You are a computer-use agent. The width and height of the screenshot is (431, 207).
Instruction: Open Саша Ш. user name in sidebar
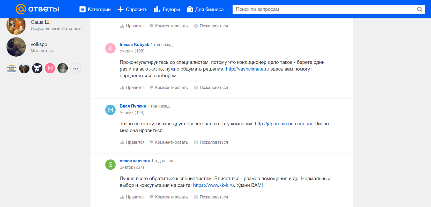tap(41, 22)
